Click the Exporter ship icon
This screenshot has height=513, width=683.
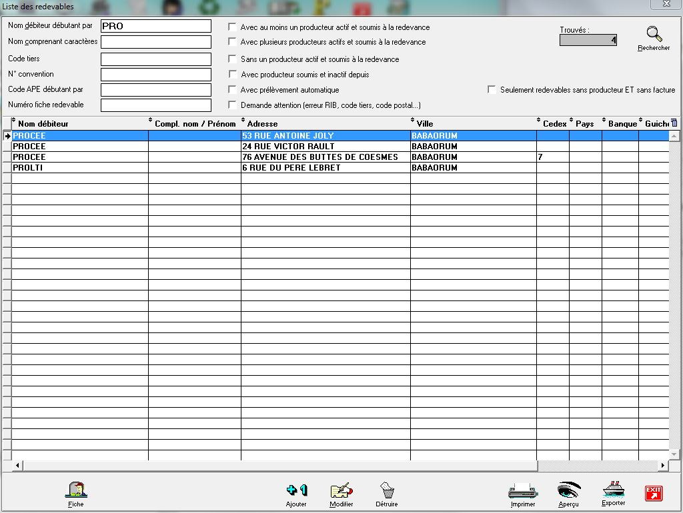(614, 490)
